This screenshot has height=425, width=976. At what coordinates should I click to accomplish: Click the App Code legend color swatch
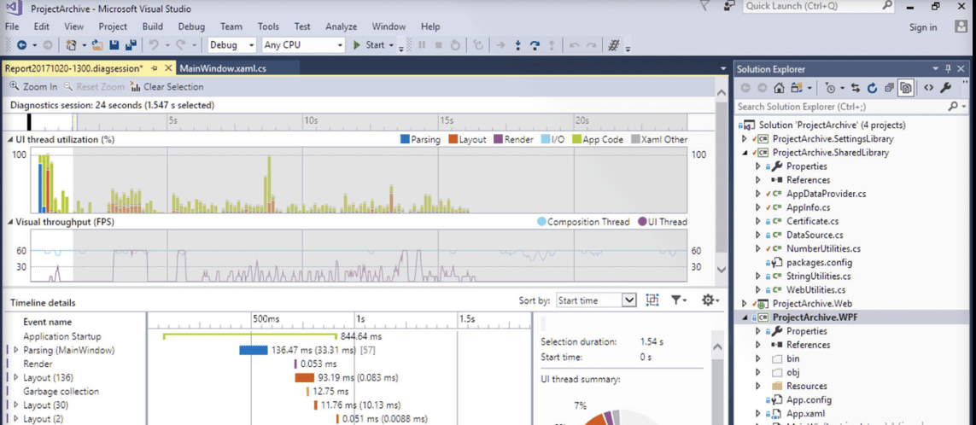click(576, 139)
